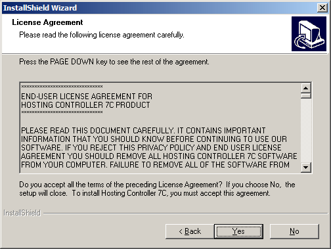
Task: Click the 'FROM YOUR COMPUTER' last visible line
Action: click(155, 165)
